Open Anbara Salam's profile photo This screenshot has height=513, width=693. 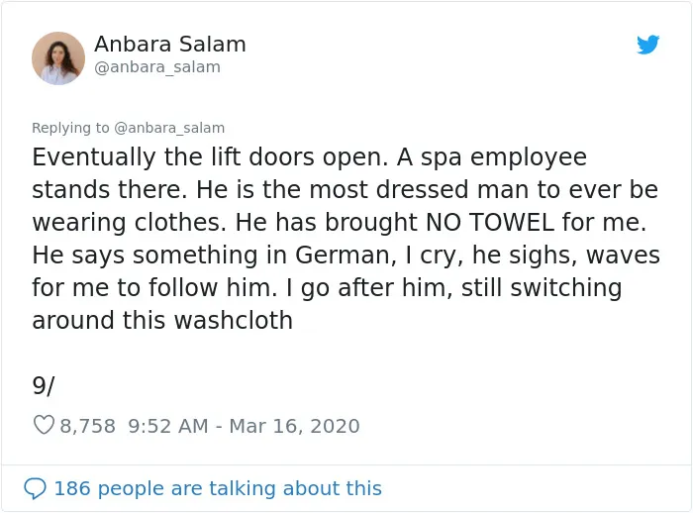pos(58,57)
